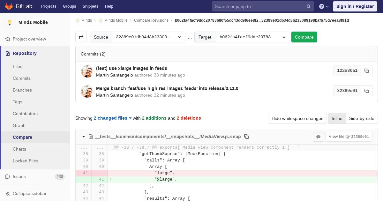
Task: Click the Issues sidebar icon
Action: pyautogui.click(x=8, y=176)
